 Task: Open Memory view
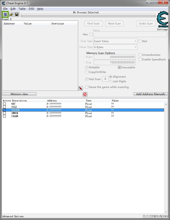tap(19, 94)
